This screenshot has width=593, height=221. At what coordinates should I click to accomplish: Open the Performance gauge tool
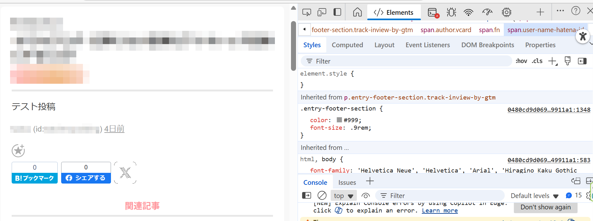pyautogui.click(x=487, y=12)
